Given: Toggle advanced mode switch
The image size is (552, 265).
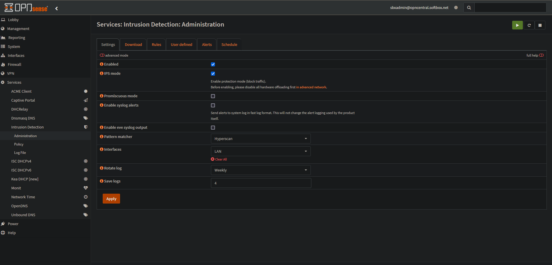Looking at the screenshot, I should click(102, 55).
